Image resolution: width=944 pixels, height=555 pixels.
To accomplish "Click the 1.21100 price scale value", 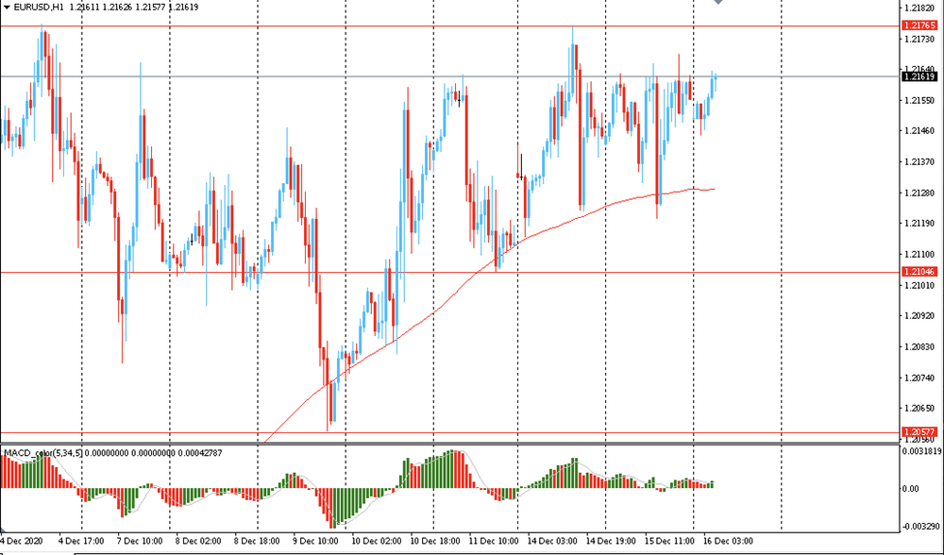I will point(919,254).
